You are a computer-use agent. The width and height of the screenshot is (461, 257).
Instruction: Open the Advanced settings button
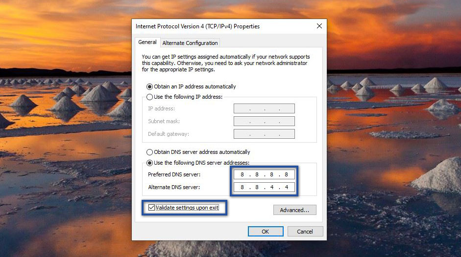click(x=294, y=210)
